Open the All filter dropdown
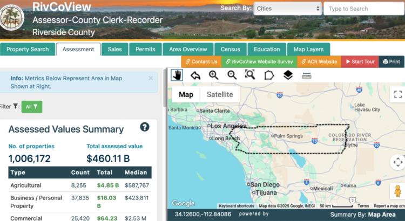Image resolution: width=405 pixels, height=221 pixels. click(32, 107)
